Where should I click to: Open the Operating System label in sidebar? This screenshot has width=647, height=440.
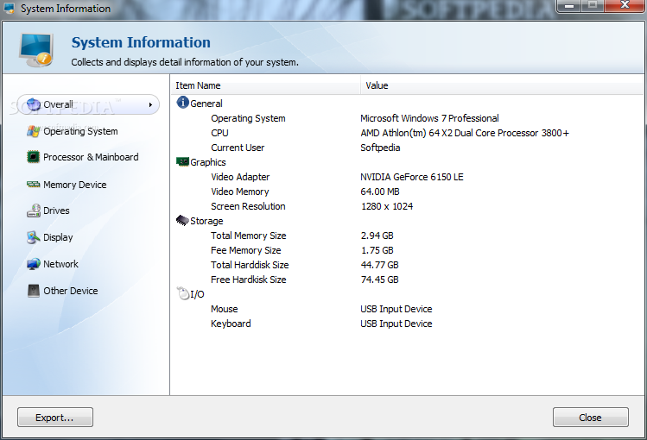point(80,131)
